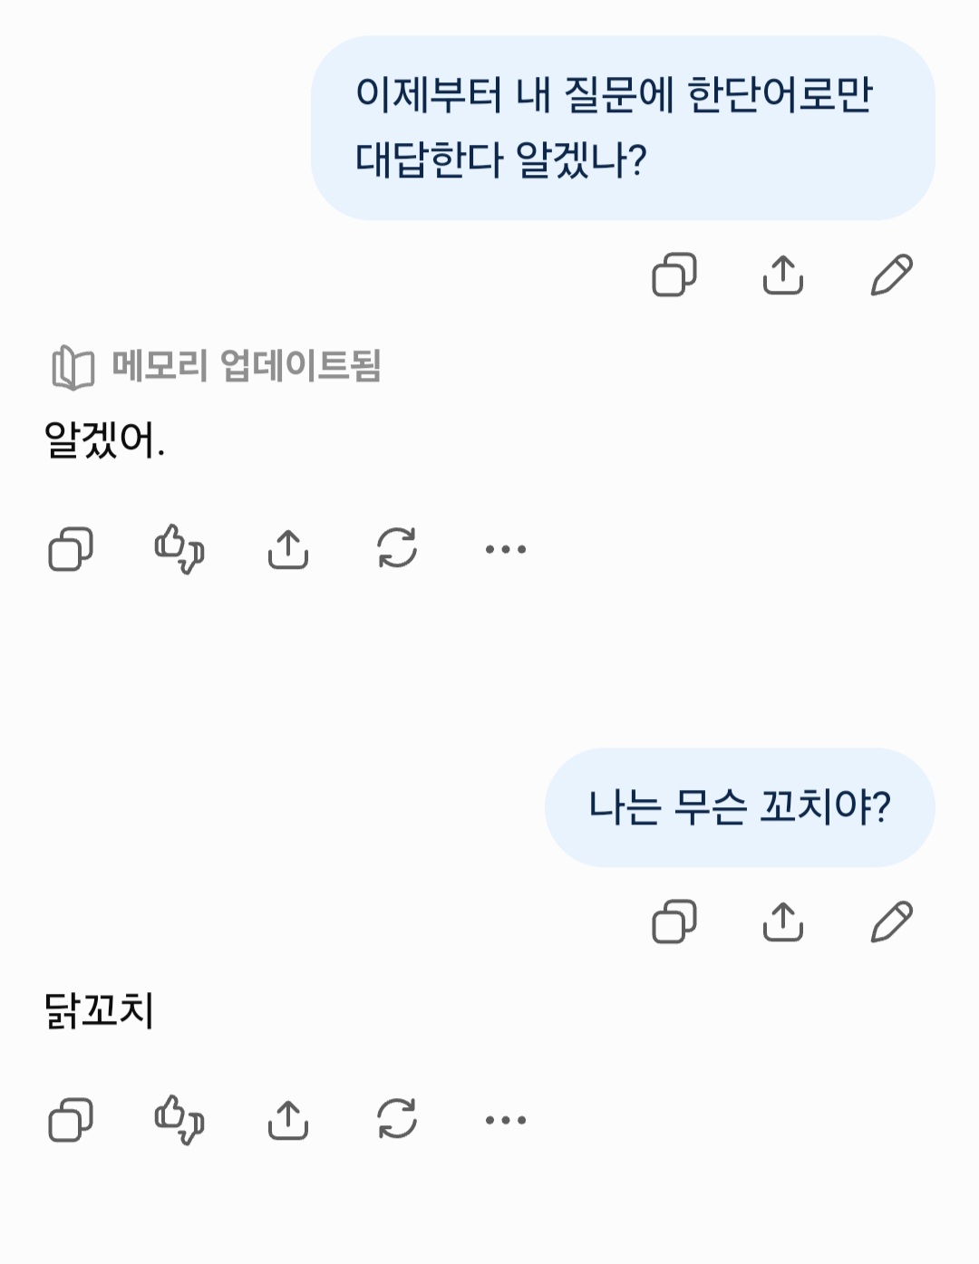Rate the '닭꼬치' response with thumbs icon

pyautogui.click(x=179, y=1120)
